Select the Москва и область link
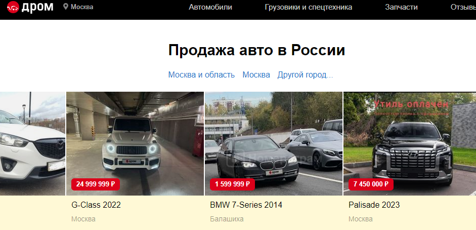 tap(201, 75)
